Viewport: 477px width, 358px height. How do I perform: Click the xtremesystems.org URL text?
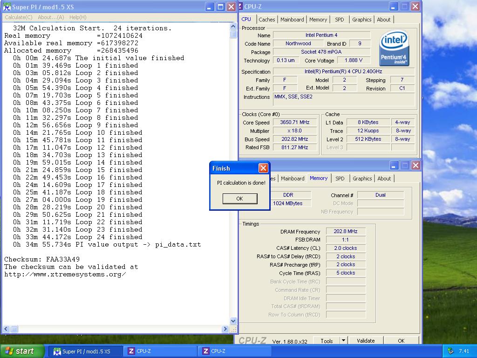[65, 274]
